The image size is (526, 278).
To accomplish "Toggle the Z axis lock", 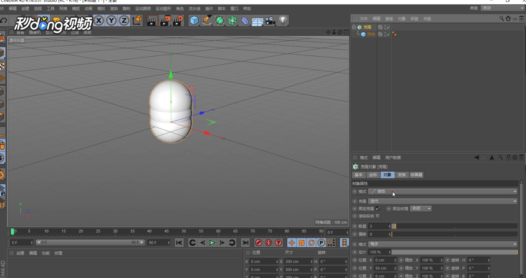I will 124,21.
